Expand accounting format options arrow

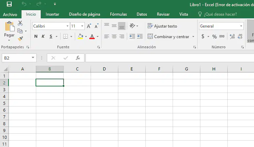tap(208, 37)
